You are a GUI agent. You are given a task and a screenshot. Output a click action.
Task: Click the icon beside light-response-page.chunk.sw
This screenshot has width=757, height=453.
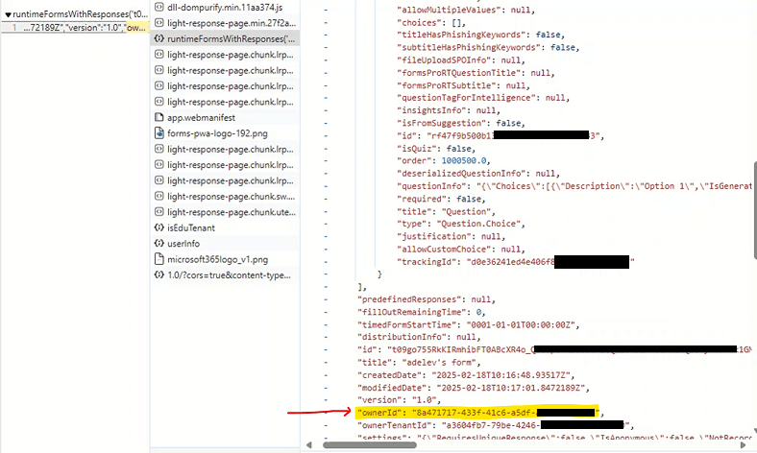pyautogui.click(x=159, y=197)
